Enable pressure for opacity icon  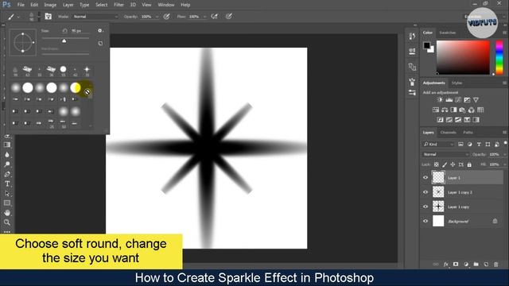166,17
